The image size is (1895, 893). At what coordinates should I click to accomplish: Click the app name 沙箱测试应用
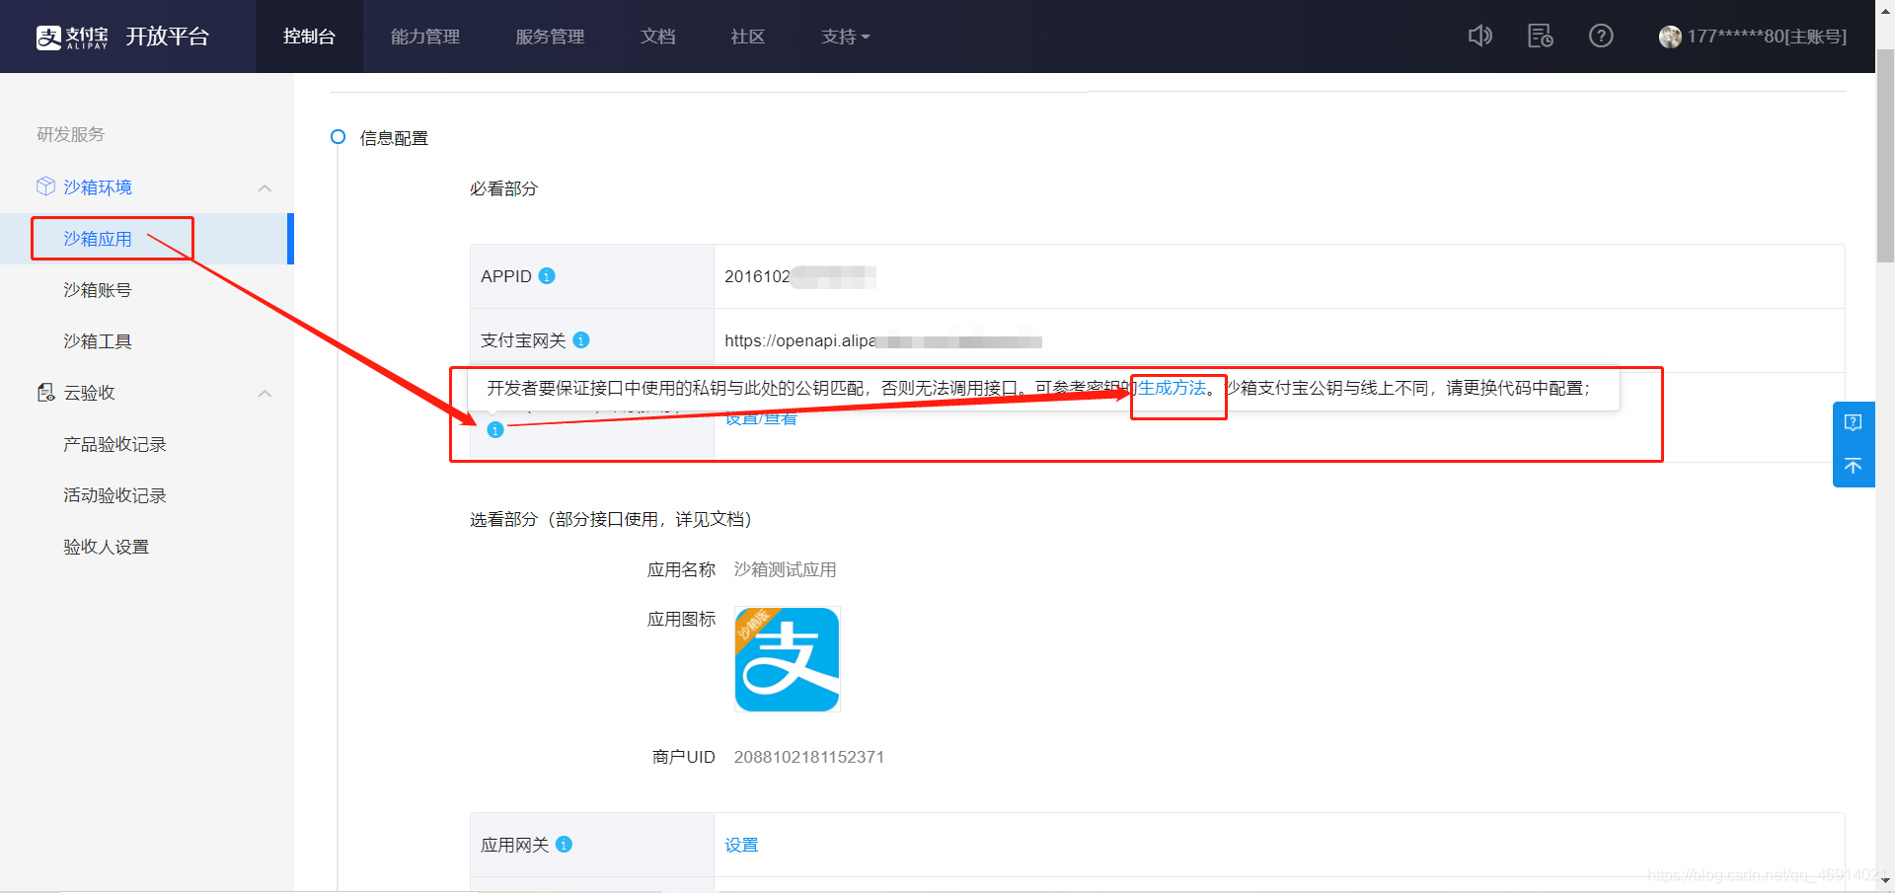tap(785, 569)
